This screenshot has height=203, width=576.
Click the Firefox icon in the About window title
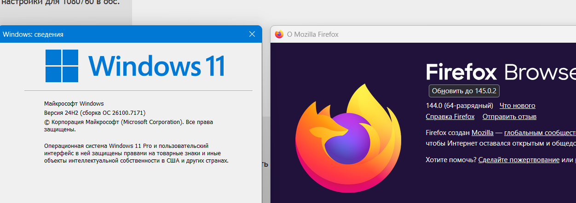tap(279, 34)
